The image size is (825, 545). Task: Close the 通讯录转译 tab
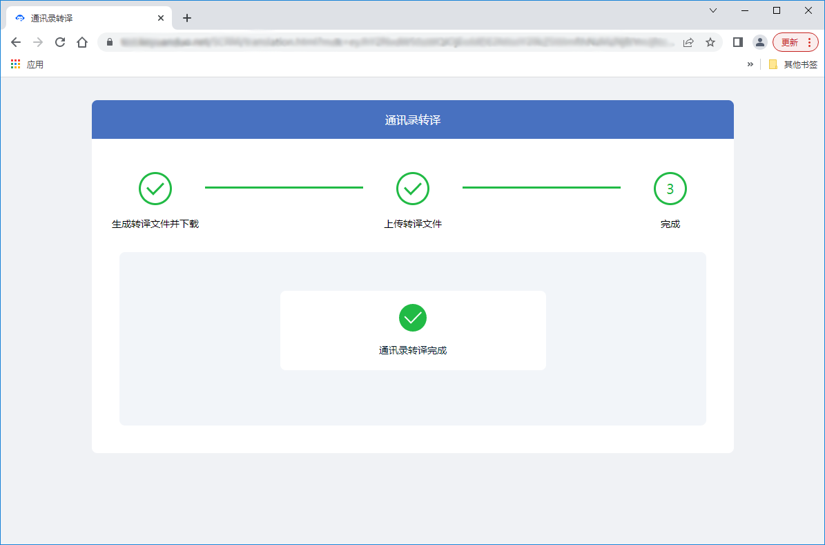tap(161, 18)
